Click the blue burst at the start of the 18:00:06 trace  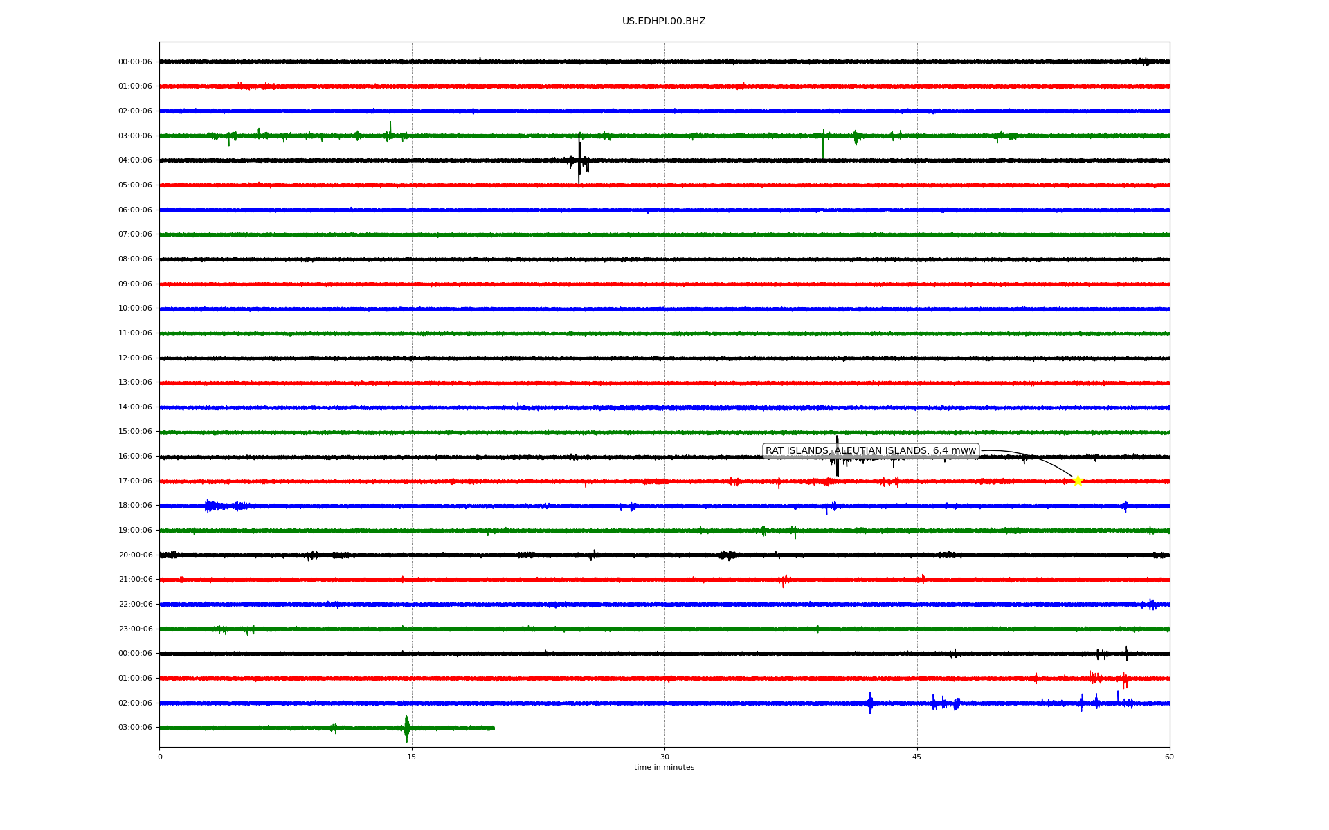click(210, 506)
